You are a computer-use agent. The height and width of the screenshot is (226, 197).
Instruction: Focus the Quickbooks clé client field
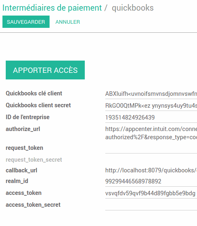tap(151, 94)
